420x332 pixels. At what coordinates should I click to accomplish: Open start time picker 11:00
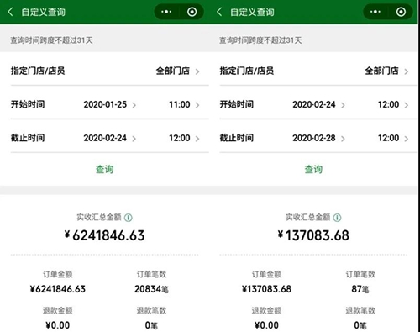184,104
